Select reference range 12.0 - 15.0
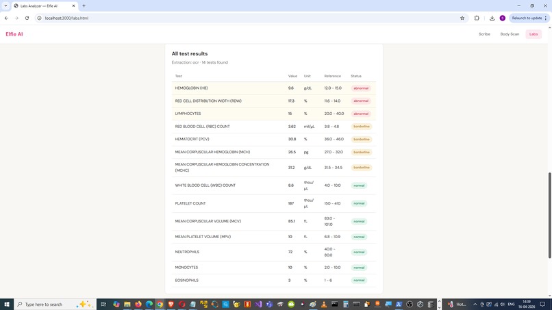 [333, 88]
